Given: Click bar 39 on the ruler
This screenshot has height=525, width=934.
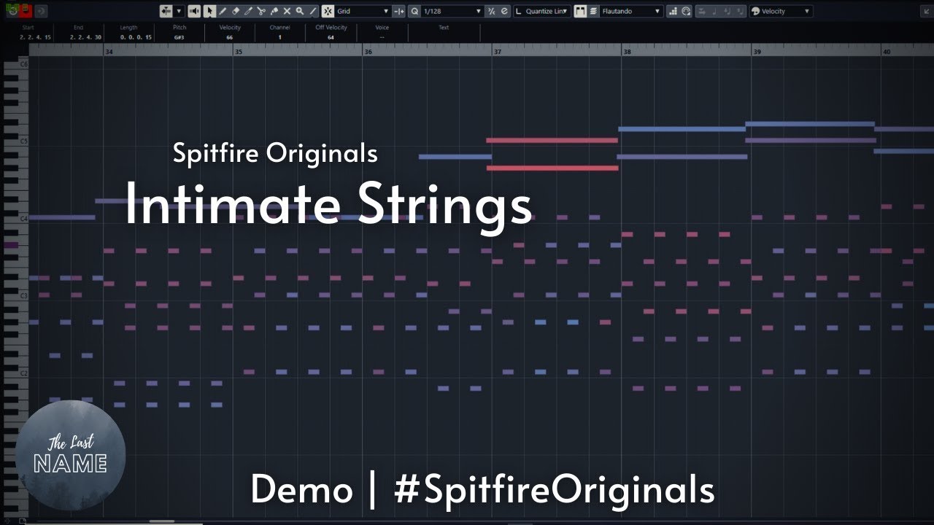Looking at the screenshot, I should 757,52.
